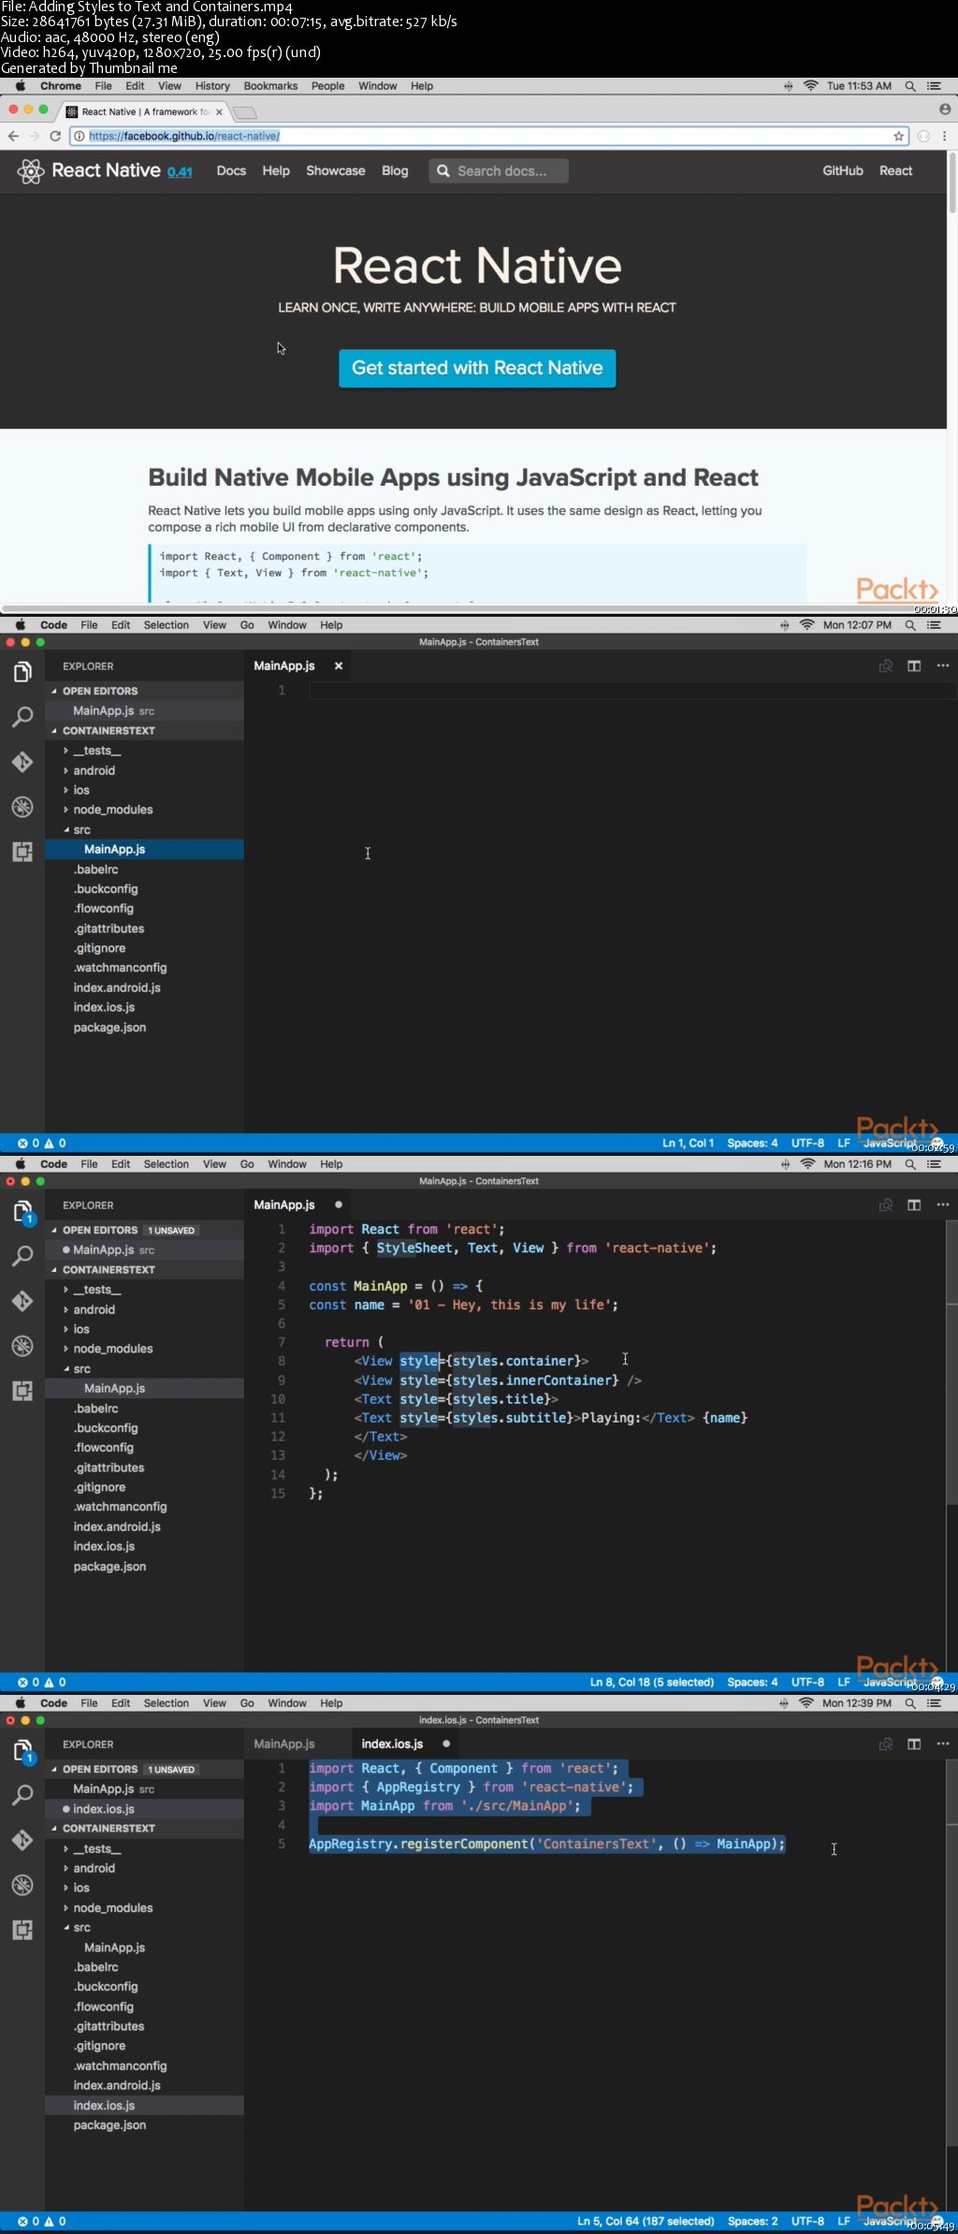Click the magnifier icon in Search docs
The image size is (958, 2234).
443,171
